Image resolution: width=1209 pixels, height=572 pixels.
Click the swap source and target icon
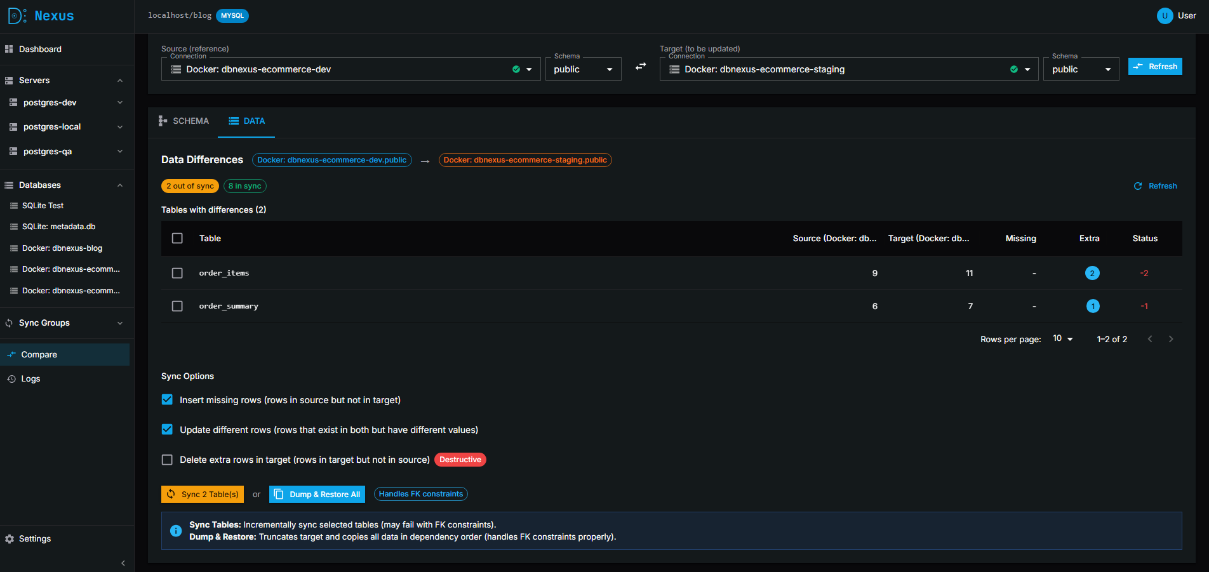click(641, 67)
